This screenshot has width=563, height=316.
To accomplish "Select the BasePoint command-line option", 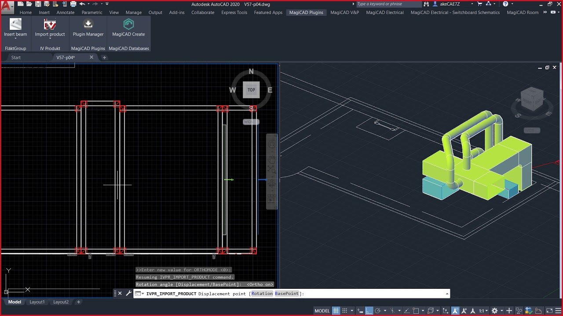I will 287,294.
